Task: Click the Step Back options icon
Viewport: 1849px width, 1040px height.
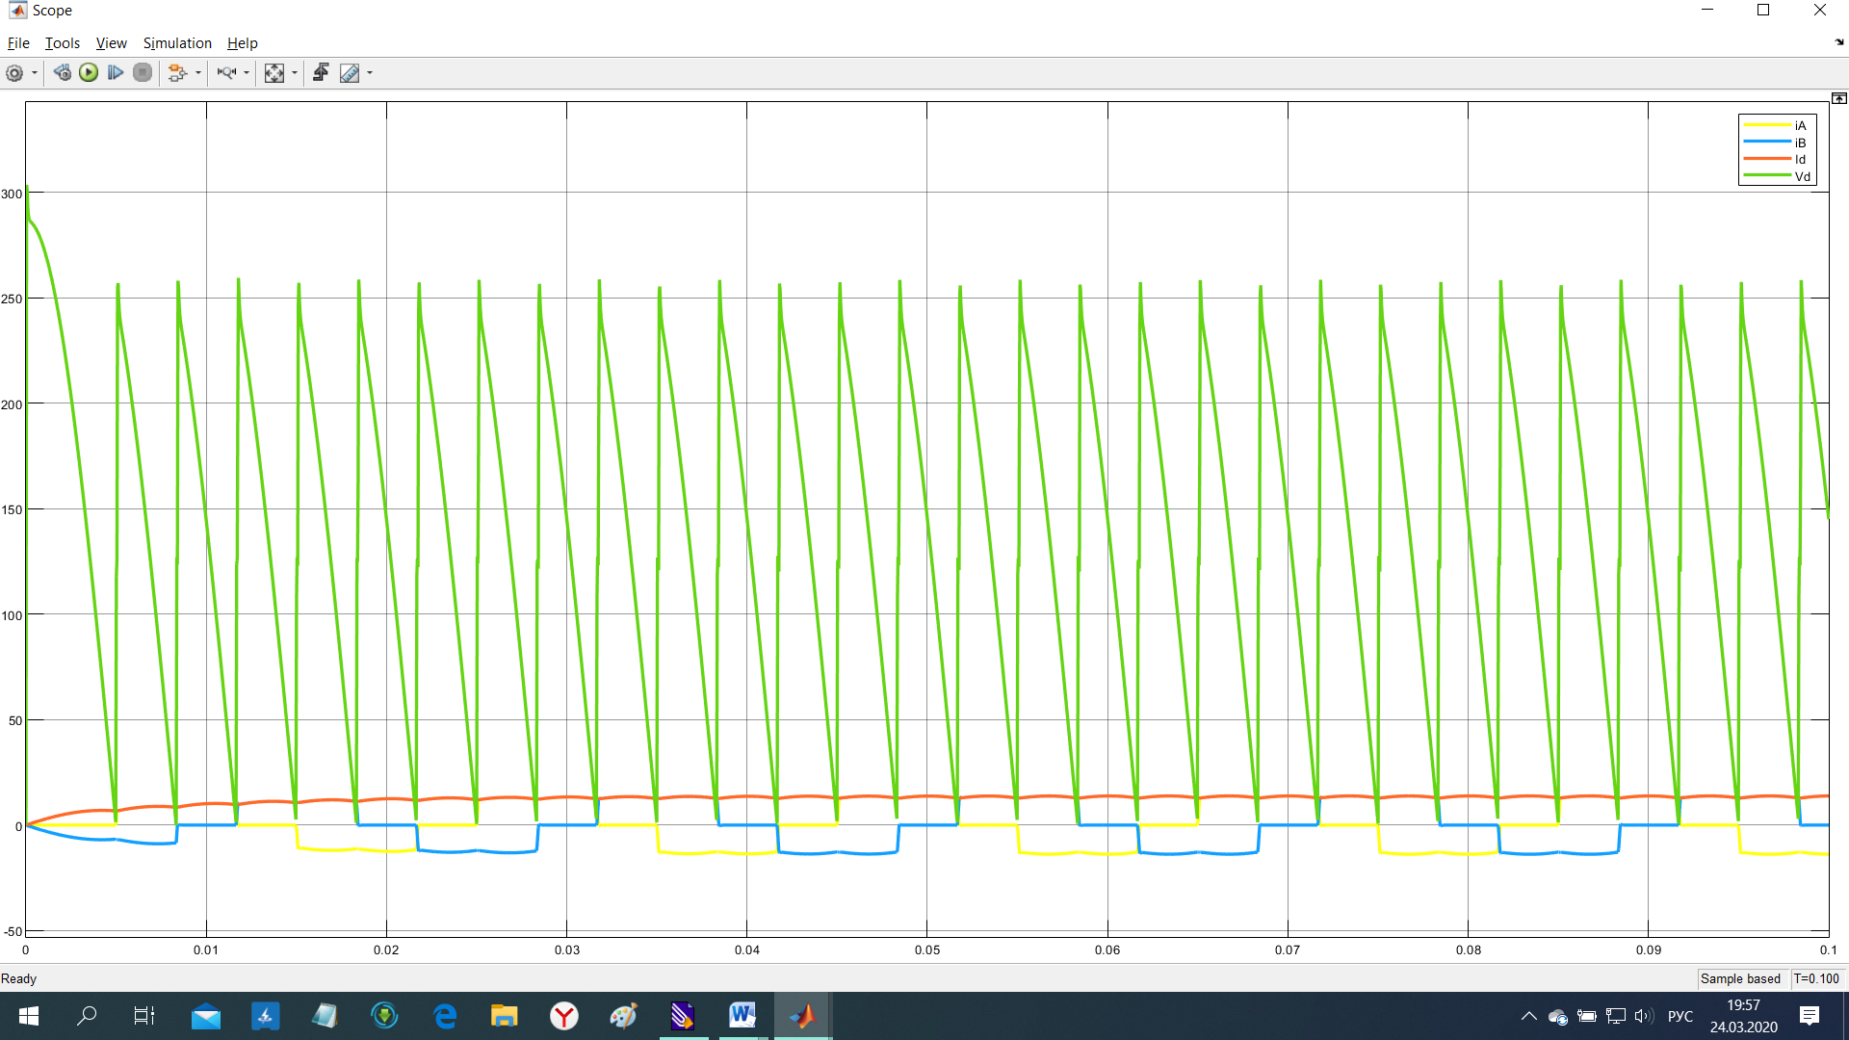Action: click(x=63, y=73)
